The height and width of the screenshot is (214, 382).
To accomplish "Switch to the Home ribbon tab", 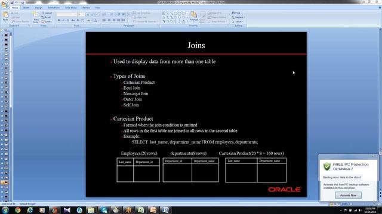I will coord(14,8).
